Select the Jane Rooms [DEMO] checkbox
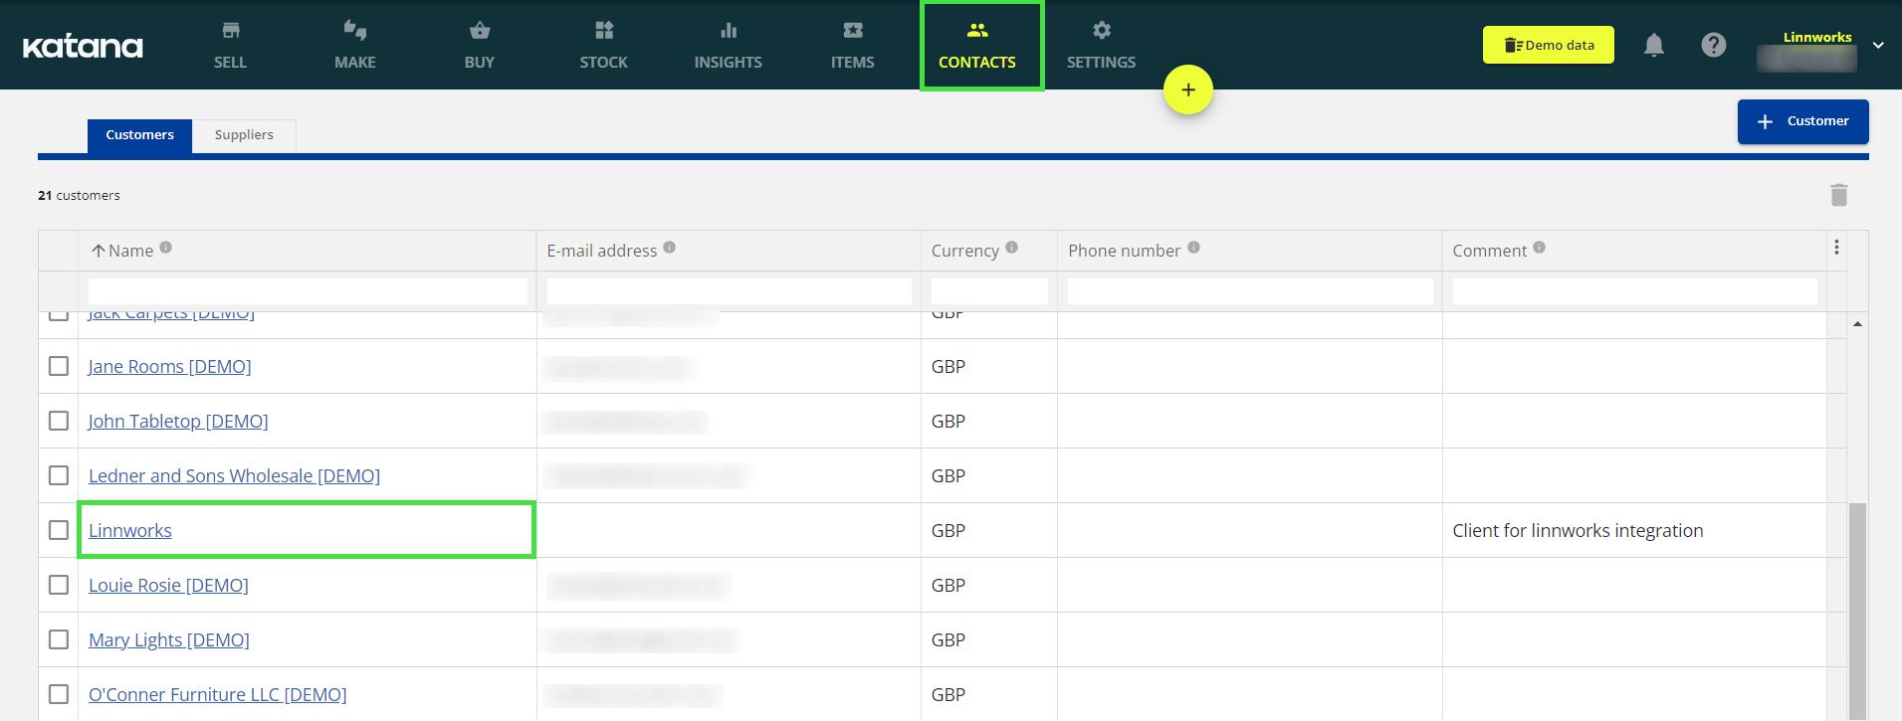Image resolution: width=1902 pixels, height=721 pixels. tap(59, 366)
